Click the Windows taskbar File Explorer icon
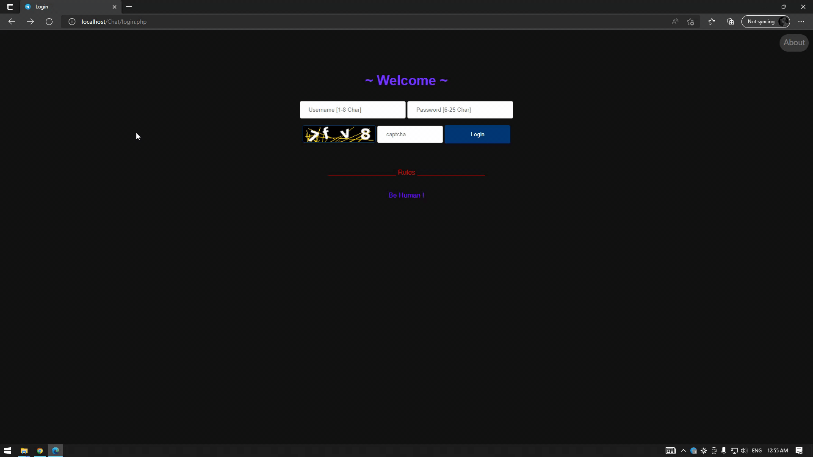Screen dimensions: 813x457 coord(23,450)
